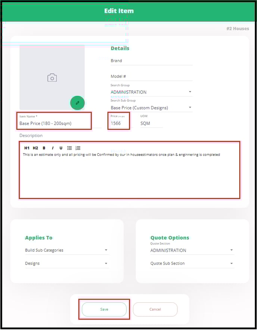Open the Build Sub Categories dropdown
Viewport: 257px width, 330px height.
tap(67, 250)
